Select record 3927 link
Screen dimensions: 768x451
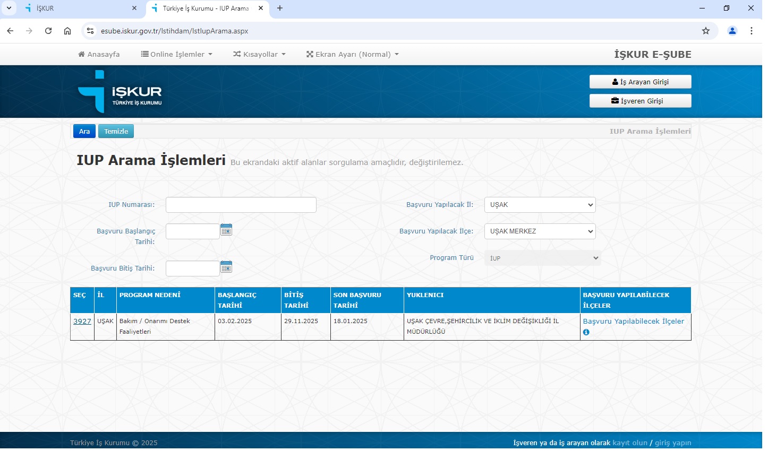pos(82,322)
